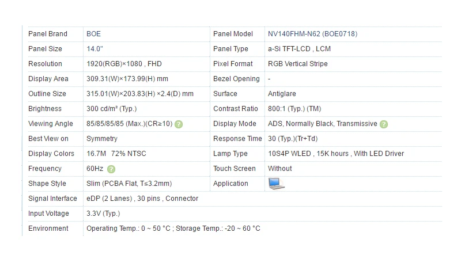Click the Symmetry value
The image size is (461, 259).
tap(102, 139)
